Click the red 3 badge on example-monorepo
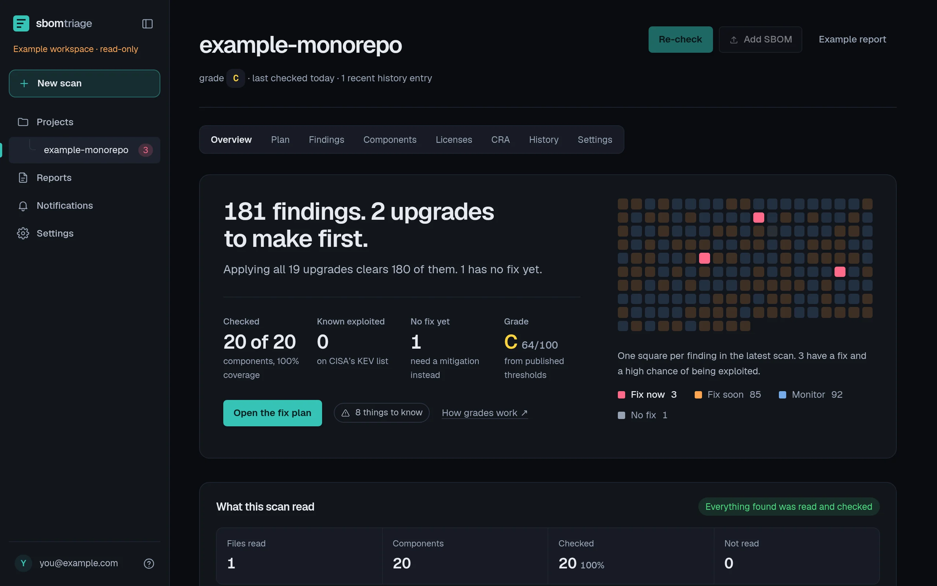This screenshot has height=586, width=937. click(146, 150)
